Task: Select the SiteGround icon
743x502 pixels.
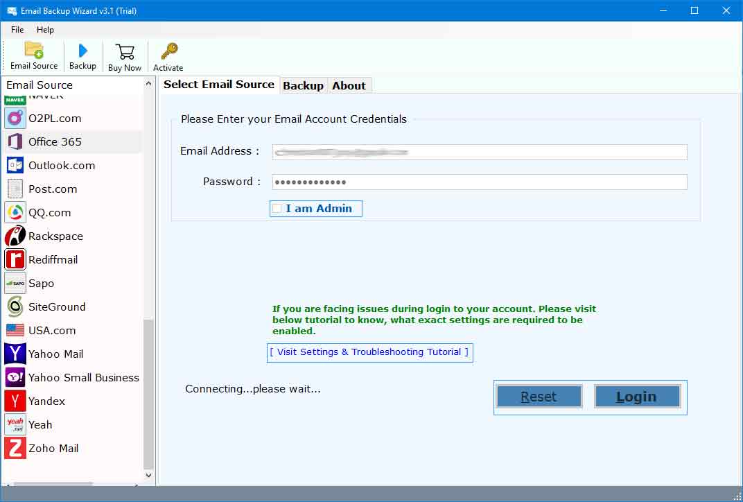Action: 15,306
